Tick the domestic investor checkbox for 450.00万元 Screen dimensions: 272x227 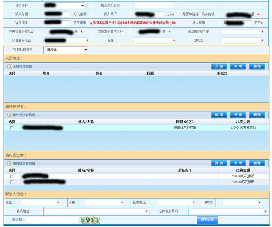coord(12,182)
